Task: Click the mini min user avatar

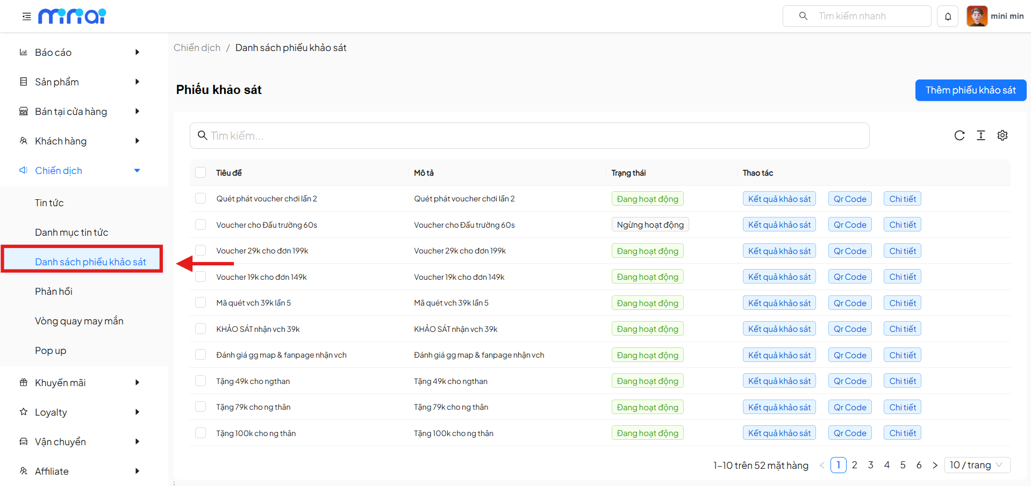Action: point(977,16)
